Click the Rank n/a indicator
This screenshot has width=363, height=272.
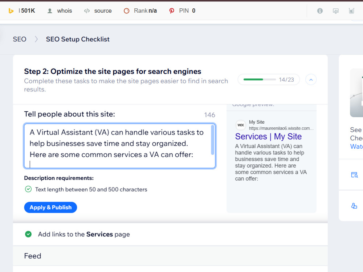coord(140,11)
